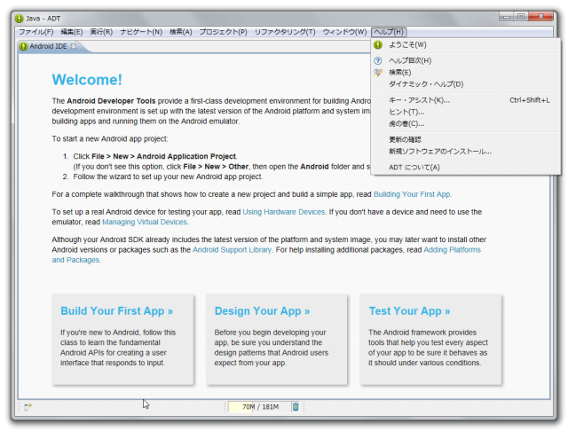Maximize the Java - ADT window
This screenshot has width=568, height=431.
[521, 16]
